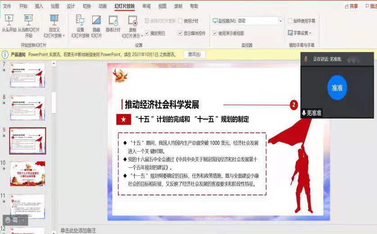The height and width of the screenshot is (234, 377).
Task: Start slideshow from beginning (从头开始)
Action: 9,20
